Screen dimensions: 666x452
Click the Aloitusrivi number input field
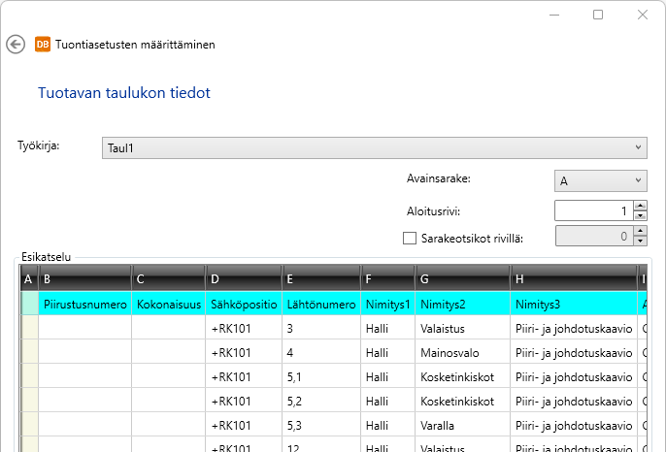click(x=592, y=210)
